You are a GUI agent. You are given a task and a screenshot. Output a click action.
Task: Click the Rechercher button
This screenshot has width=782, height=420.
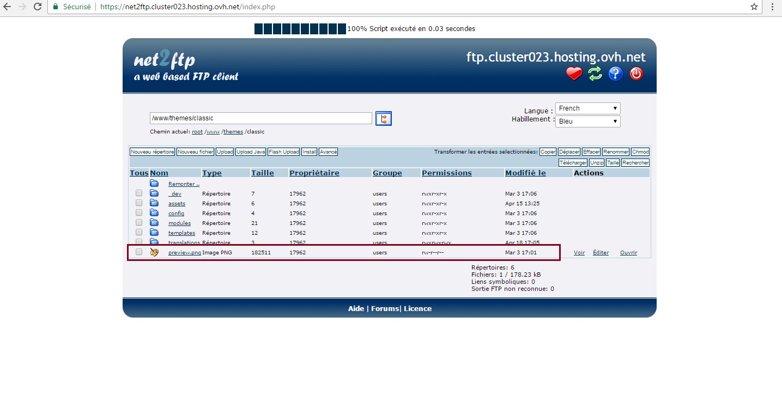(x=635, y=163)
